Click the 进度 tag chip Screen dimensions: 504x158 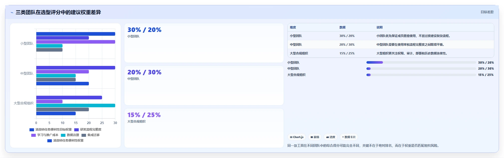click(x=331, y=137)
